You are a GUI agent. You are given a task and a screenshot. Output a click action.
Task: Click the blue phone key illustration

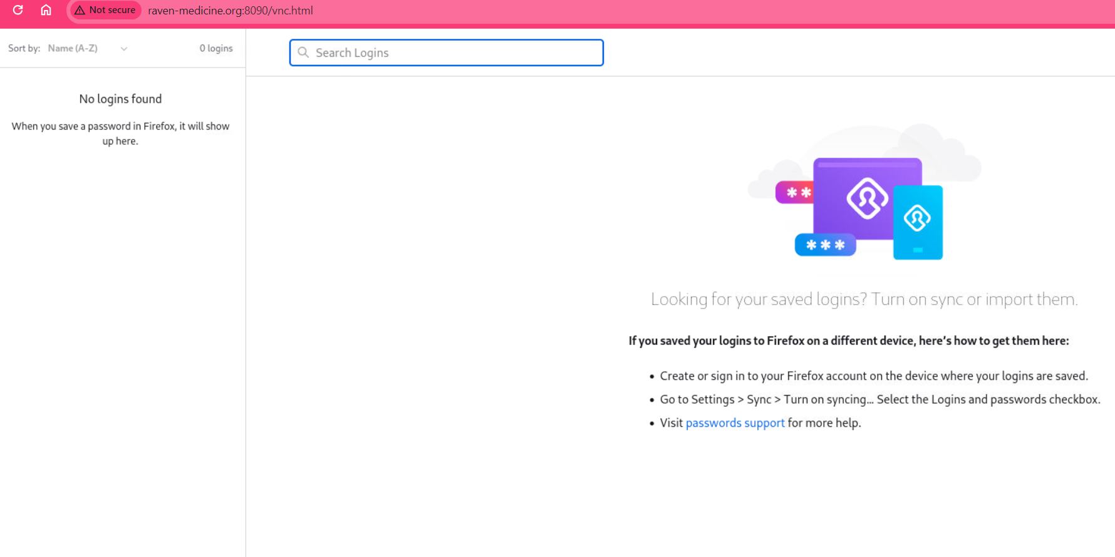click(x=918, y=222)
